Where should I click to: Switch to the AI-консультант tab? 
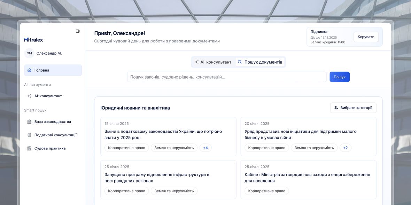pos(213,61)
